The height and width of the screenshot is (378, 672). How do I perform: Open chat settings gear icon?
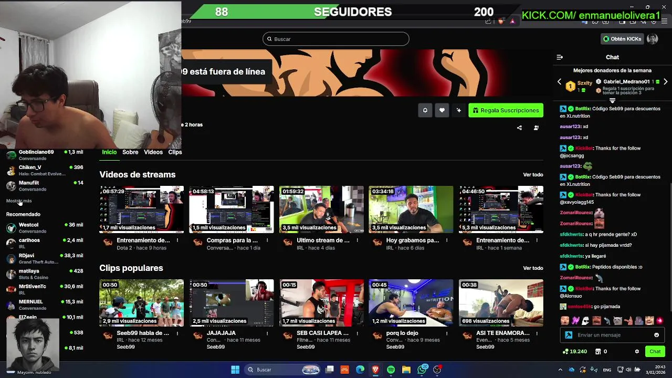click(x=637, y=352)
